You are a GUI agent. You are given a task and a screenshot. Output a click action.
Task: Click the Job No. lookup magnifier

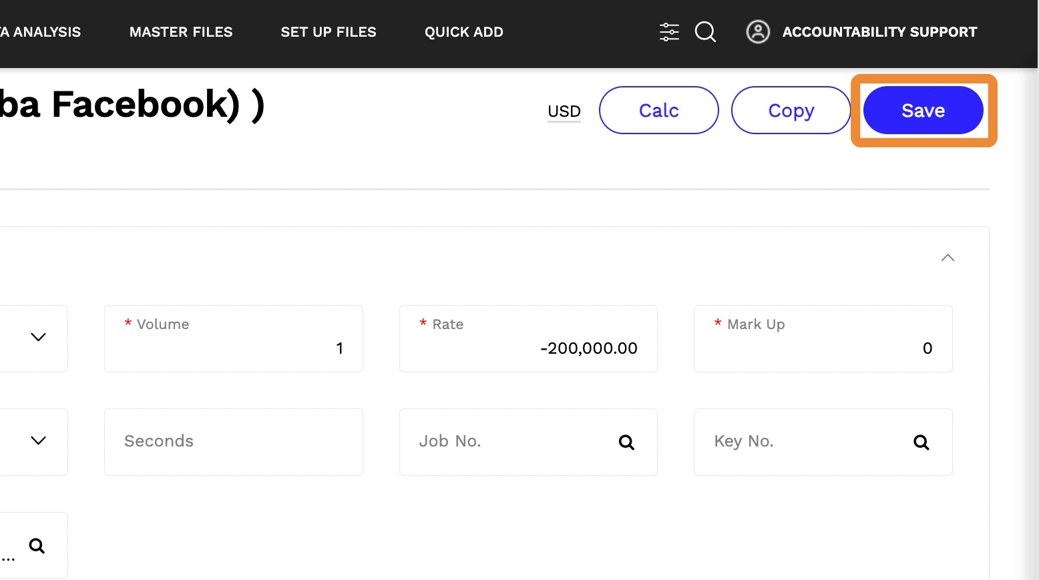pyautogui.click(x=626, y=443)
